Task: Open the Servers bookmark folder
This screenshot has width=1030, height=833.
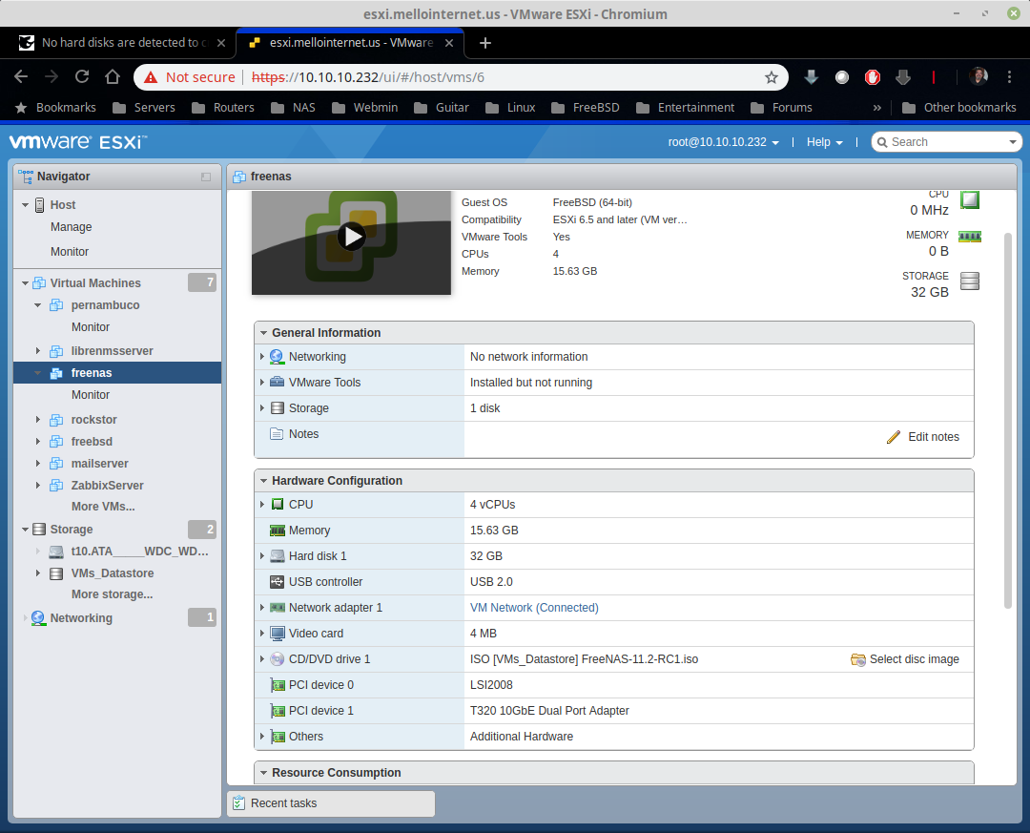Action: (144, 108)
